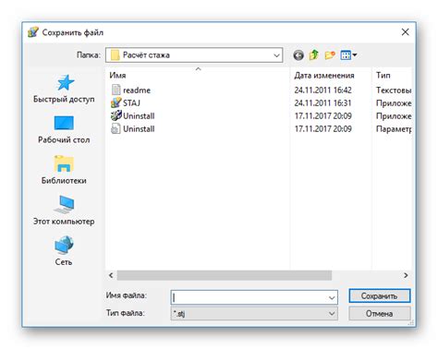Select the Uninstall settings file icon

click(x=116, y=128)
